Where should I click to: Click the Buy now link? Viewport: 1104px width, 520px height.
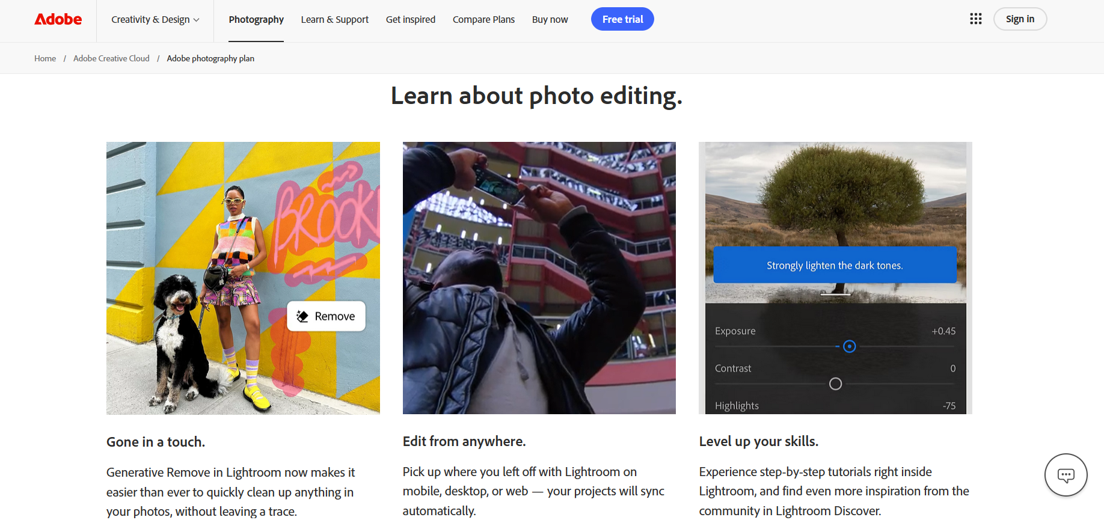(x=550, y=19)
